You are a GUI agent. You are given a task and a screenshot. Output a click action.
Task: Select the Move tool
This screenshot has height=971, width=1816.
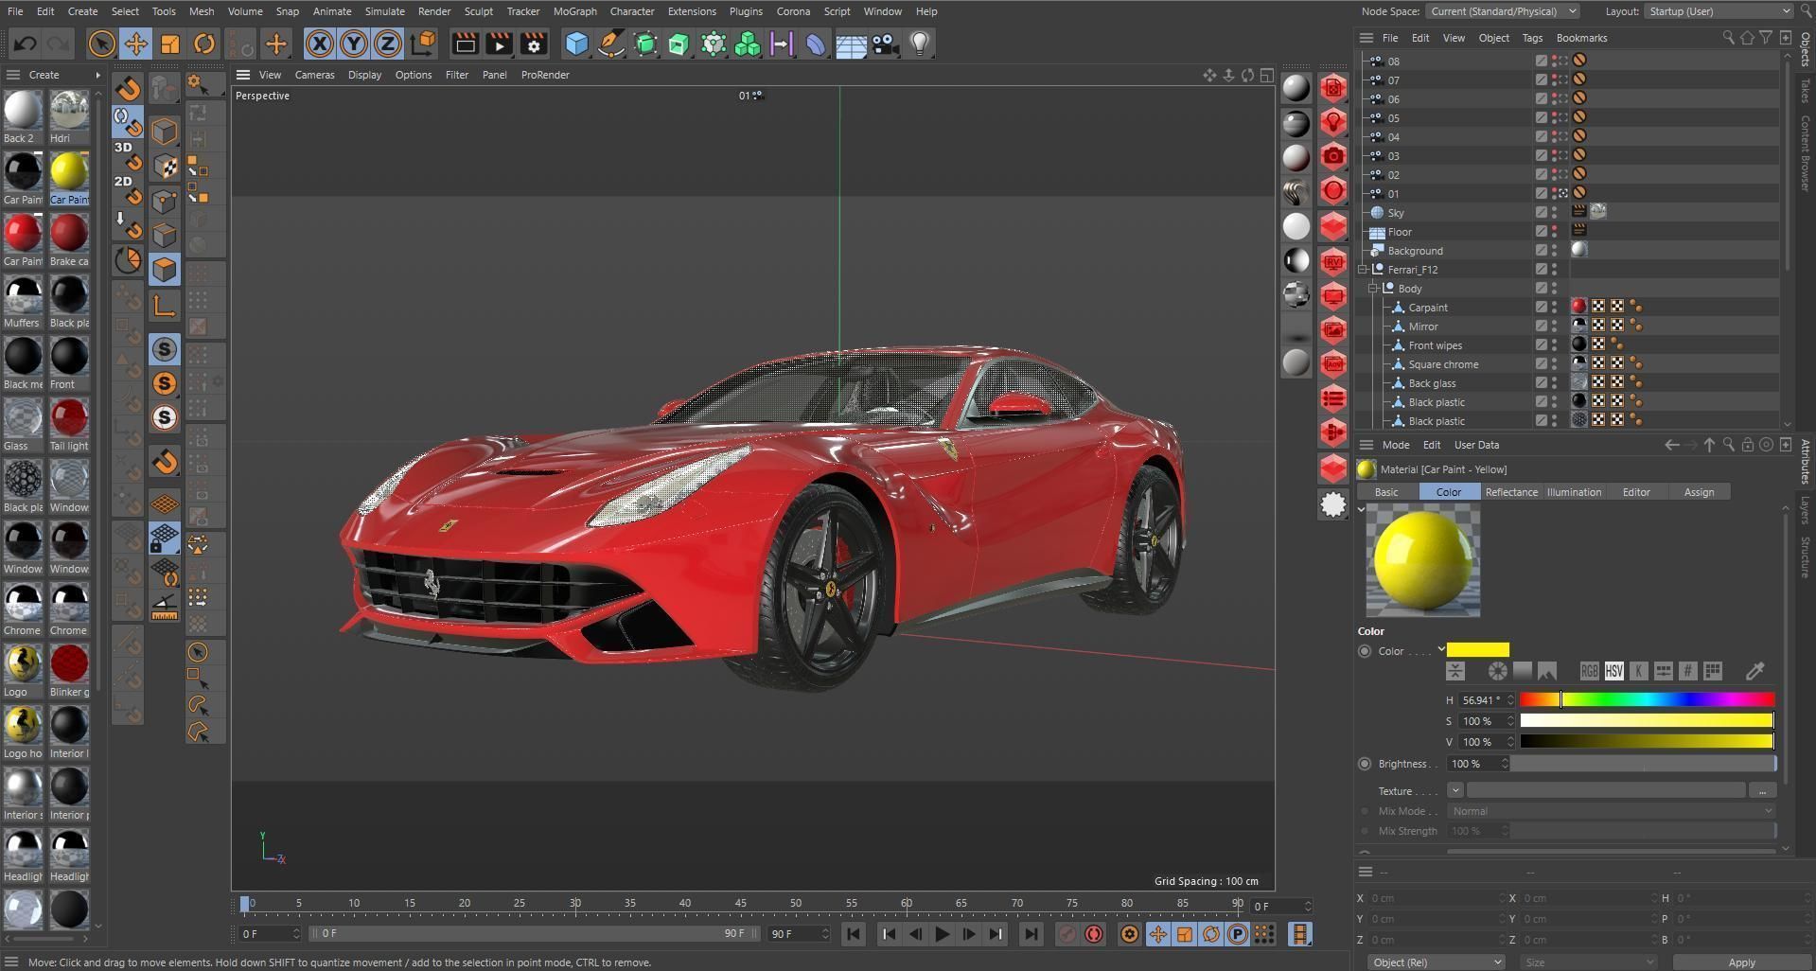pos(136,44)
